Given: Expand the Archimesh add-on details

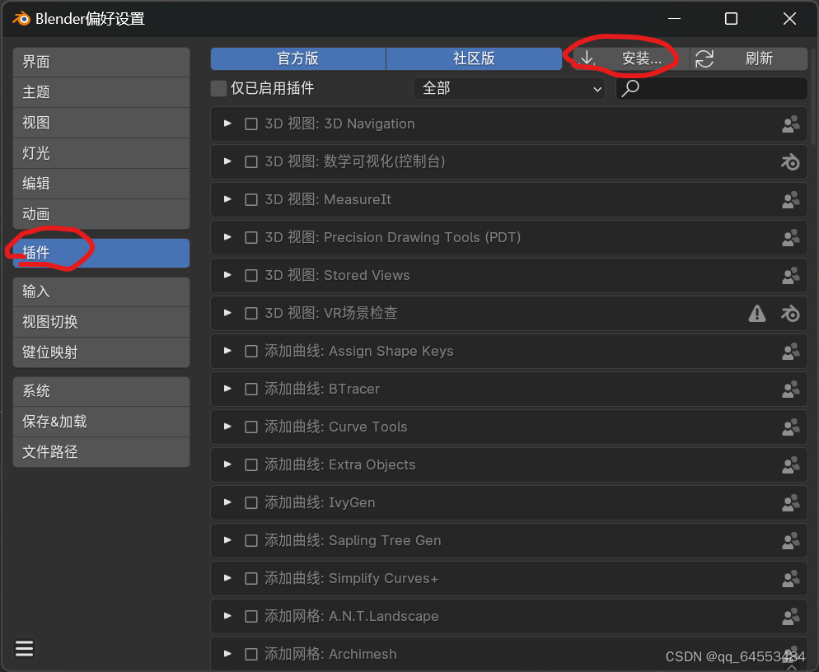Looking at the screenshot, I should tap(227, 653).
